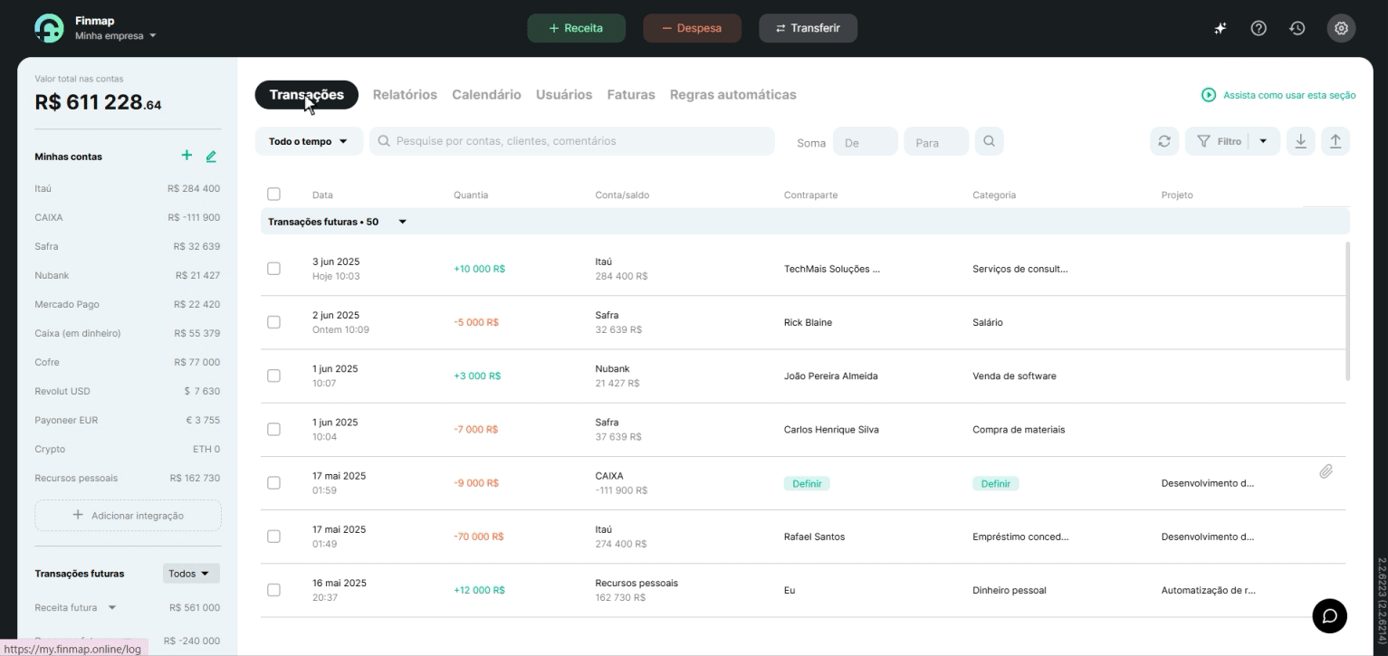
Task: Open the dropdown arrow next to Filtro
Action: (1264, 141)
